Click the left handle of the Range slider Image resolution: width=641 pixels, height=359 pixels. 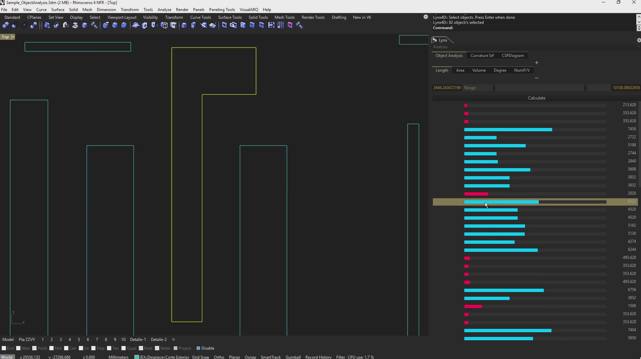[493, 88]
